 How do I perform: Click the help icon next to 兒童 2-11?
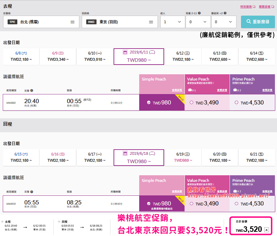click(x=199, y=13)
